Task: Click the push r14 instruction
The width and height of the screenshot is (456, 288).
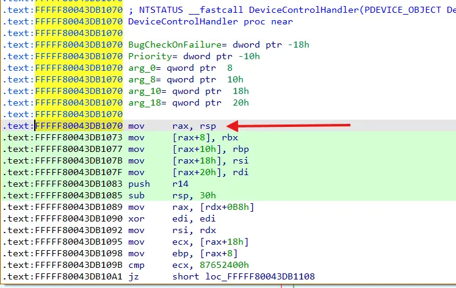Action: [x=158, y=184]
